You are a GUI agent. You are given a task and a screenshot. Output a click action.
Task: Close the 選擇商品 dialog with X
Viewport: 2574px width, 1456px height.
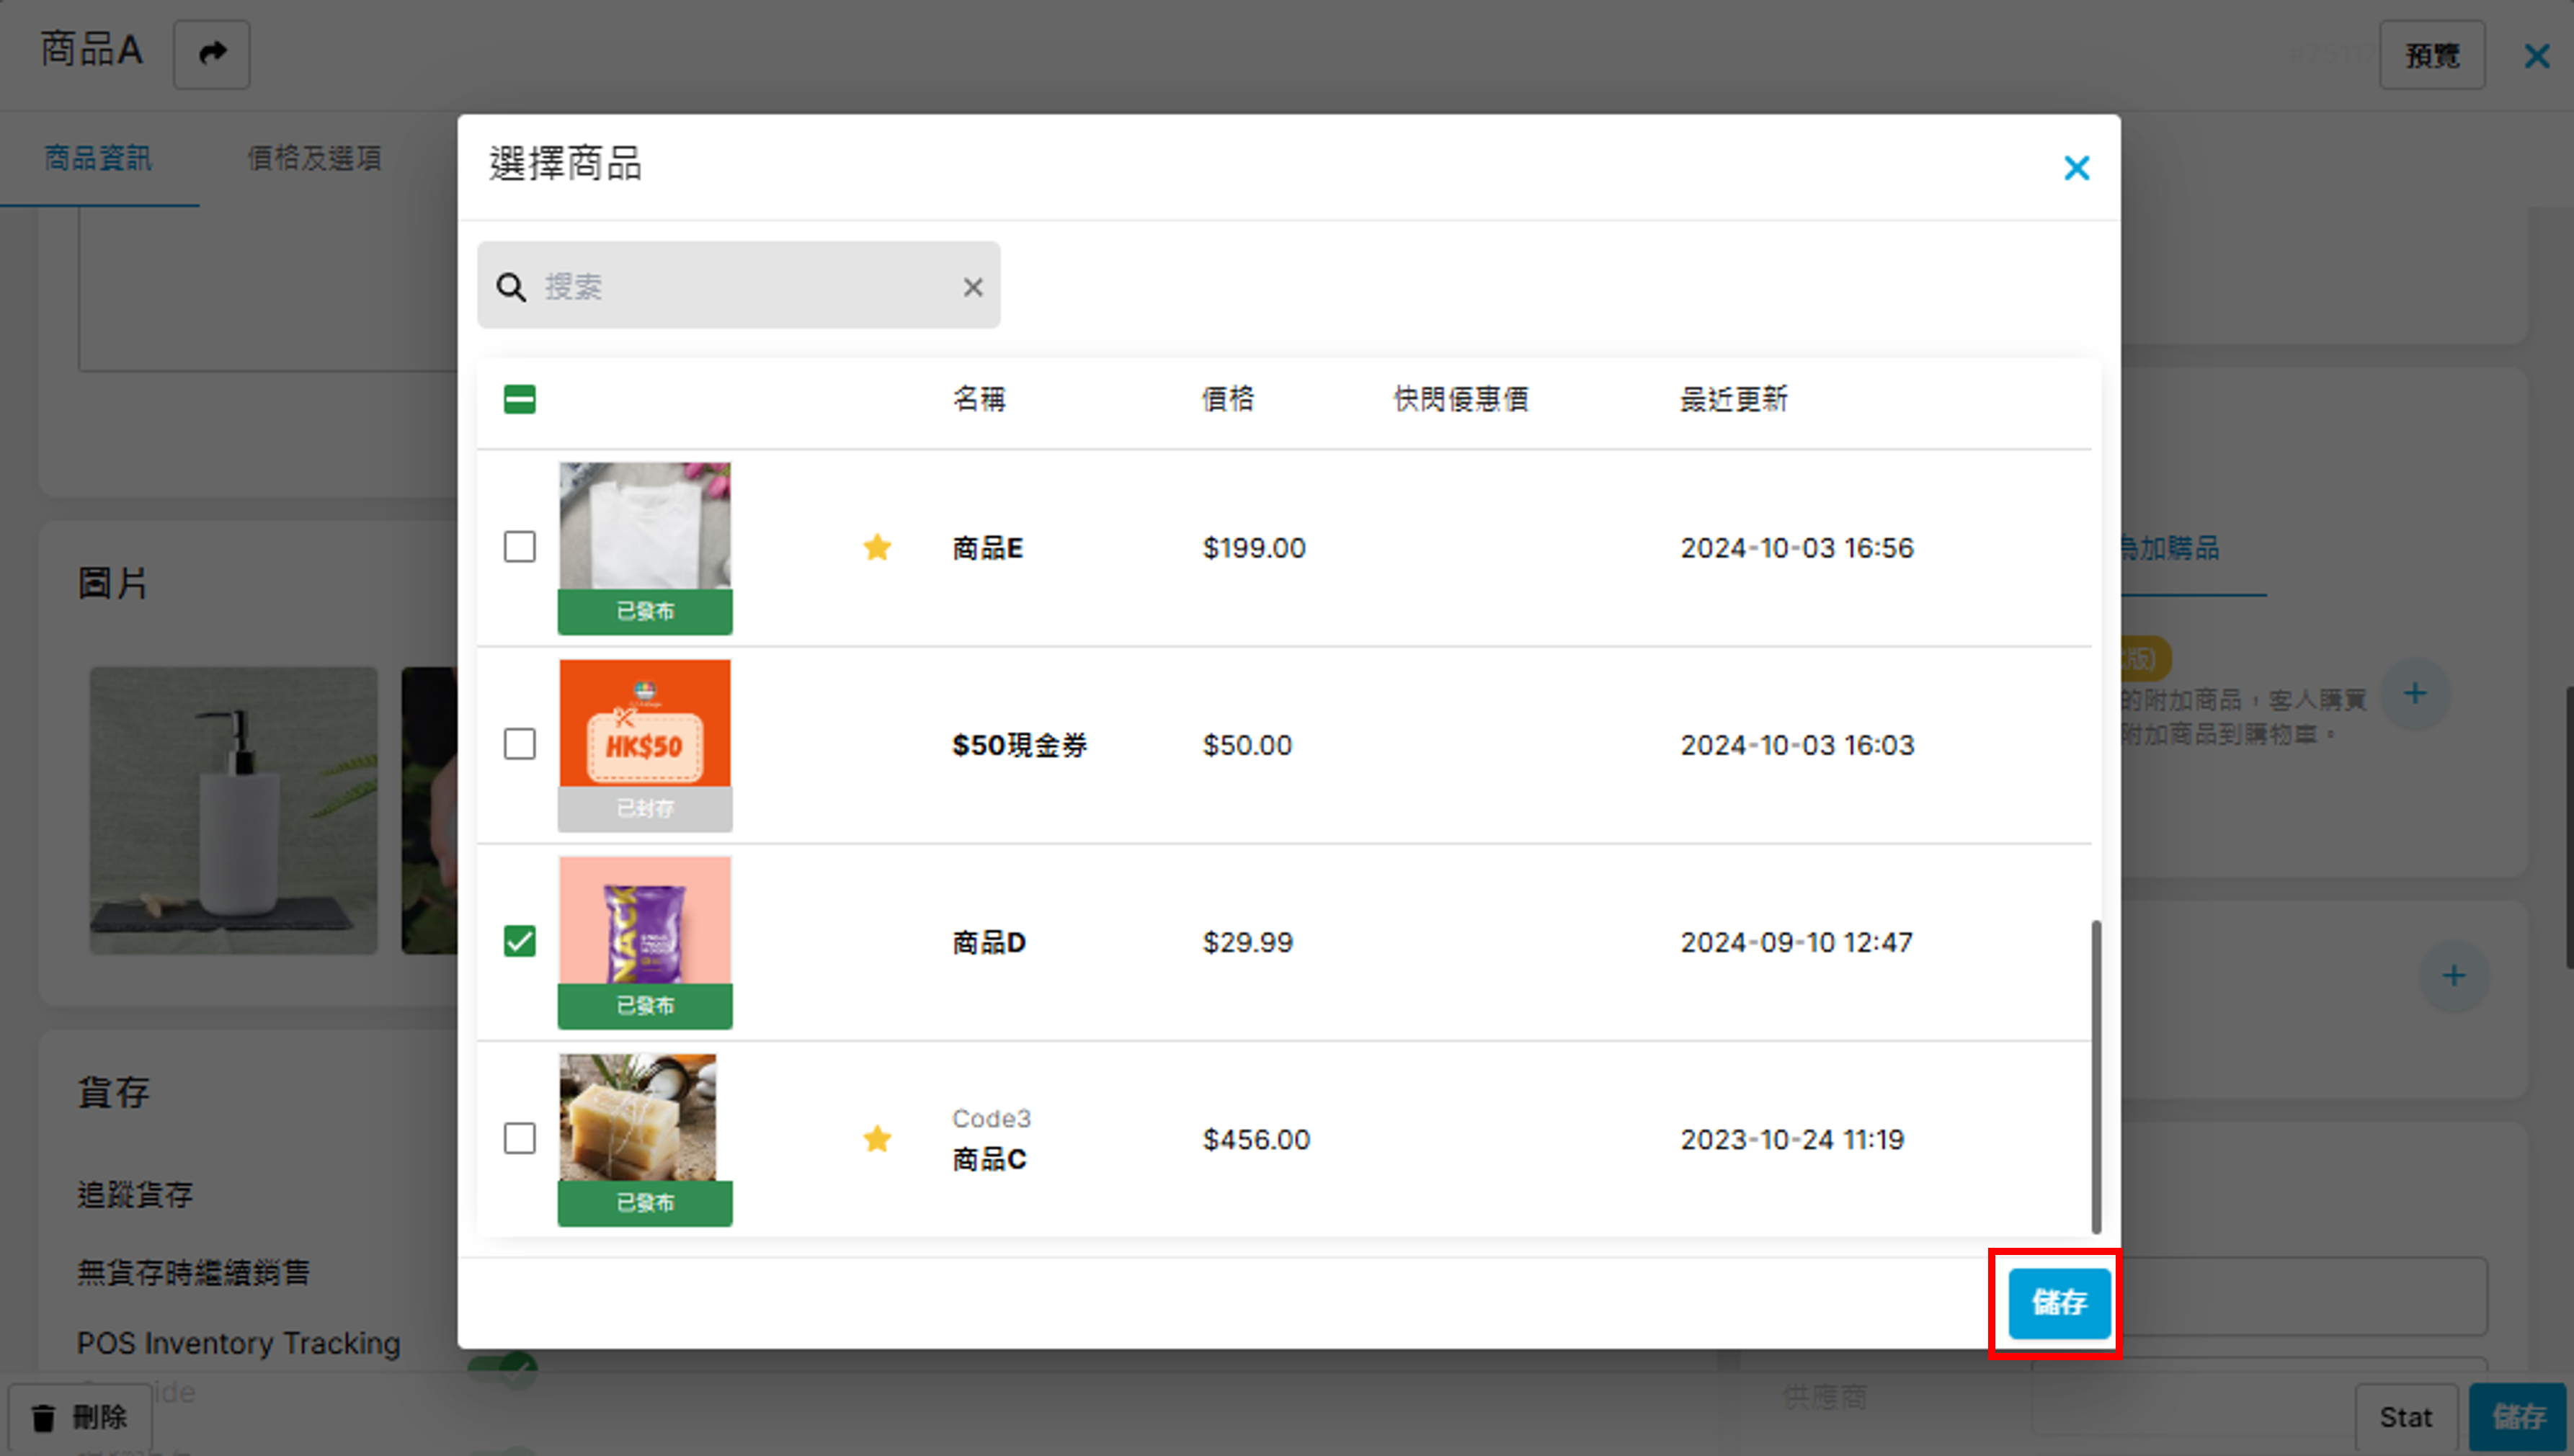(2076, 168)
